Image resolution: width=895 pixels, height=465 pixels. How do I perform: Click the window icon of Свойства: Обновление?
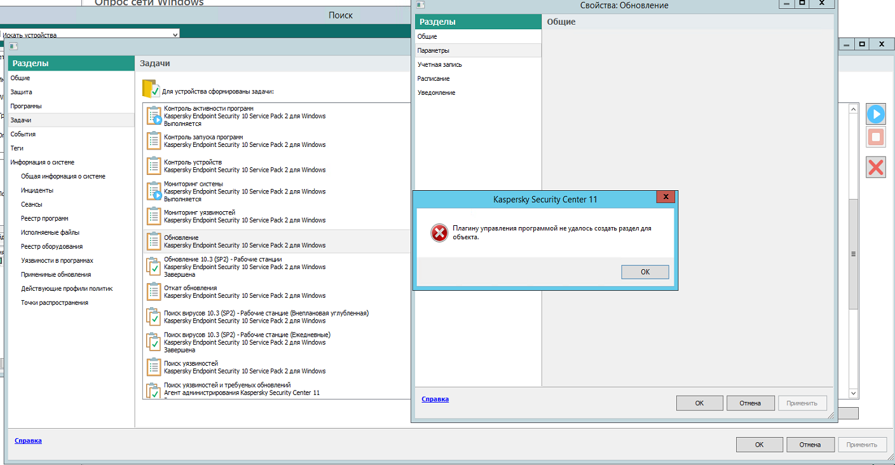click(420, 5)
